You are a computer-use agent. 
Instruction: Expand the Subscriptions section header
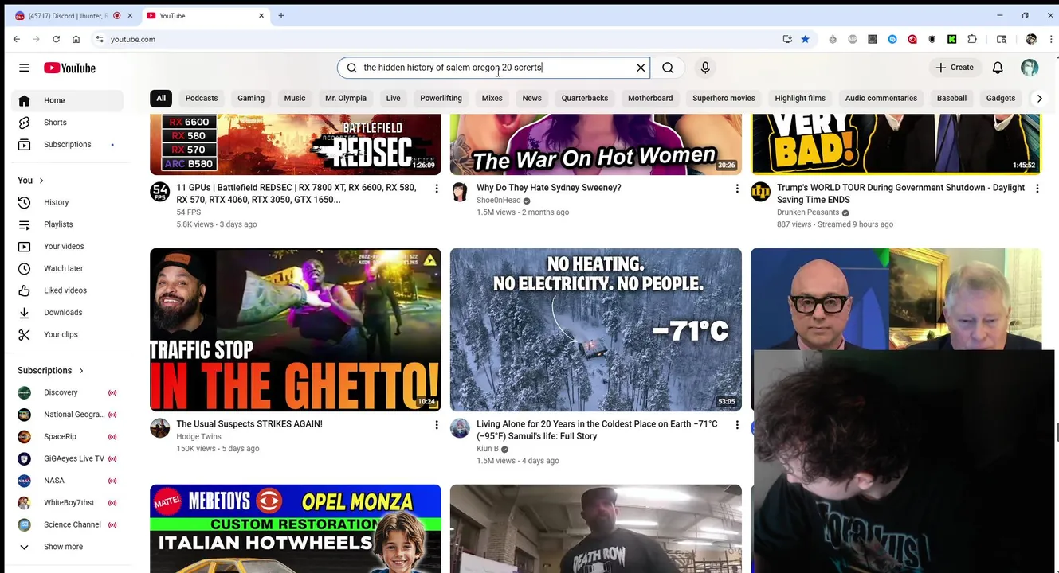tap(51, 371)
